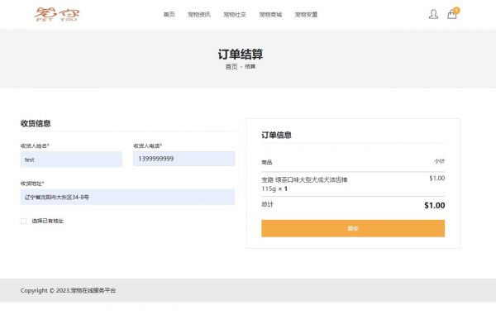Click the orange 提交 submit button
496x315 pixels.
point(353,228)
